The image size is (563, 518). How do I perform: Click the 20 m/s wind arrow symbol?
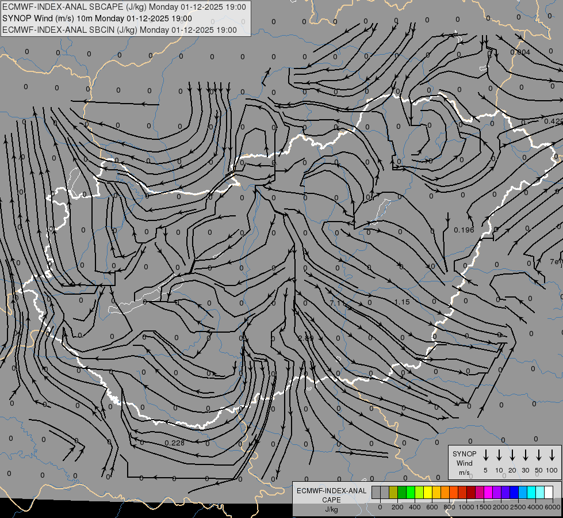(512, 455)
